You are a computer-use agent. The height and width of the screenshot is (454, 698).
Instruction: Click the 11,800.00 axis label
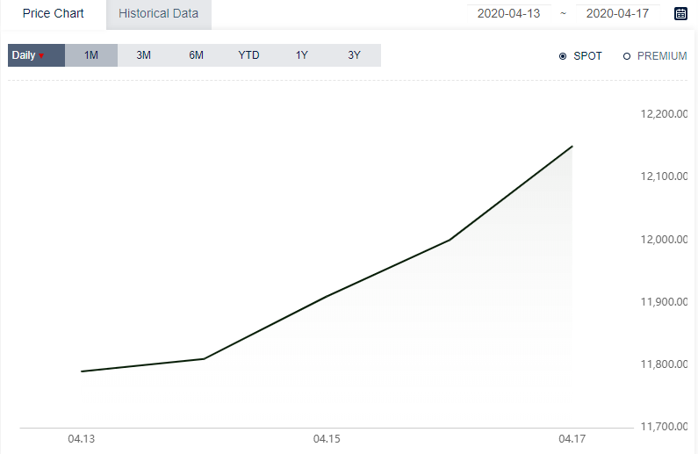coord(664,364)
